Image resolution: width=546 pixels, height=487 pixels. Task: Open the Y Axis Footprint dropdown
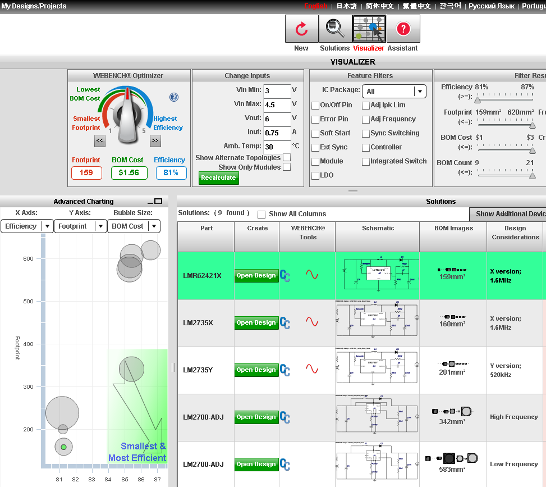coord(80,226)
